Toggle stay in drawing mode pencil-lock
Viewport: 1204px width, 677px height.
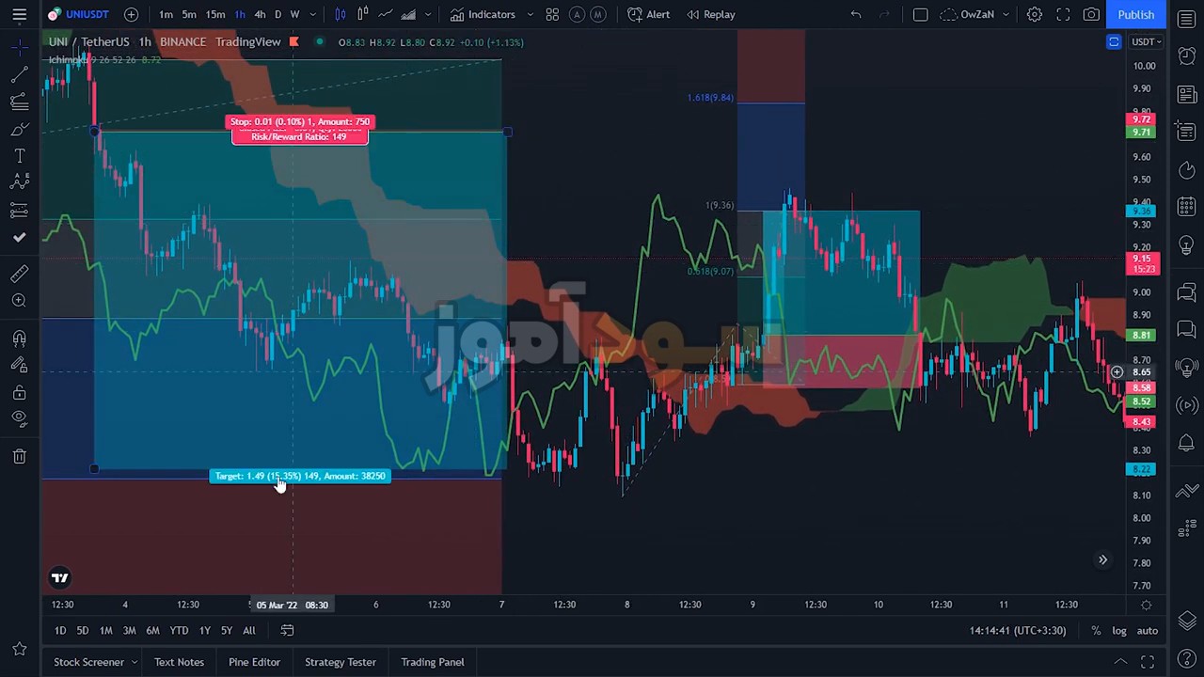[x=19, y=365]
